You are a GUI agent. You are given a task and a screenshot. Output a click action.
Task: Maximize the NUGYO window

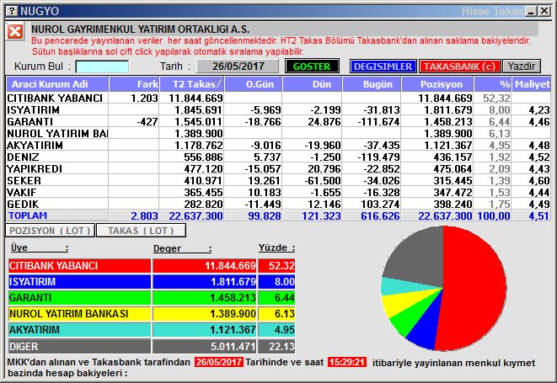coord(533,9)
